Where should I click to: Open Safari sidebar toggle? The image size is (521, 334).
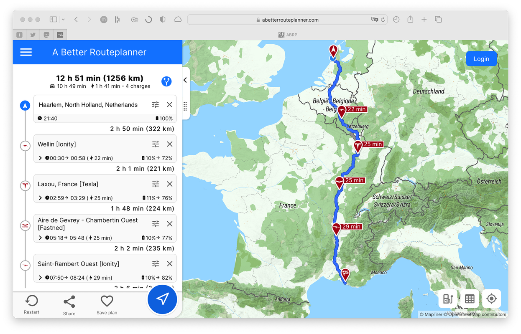coord(53,19)
